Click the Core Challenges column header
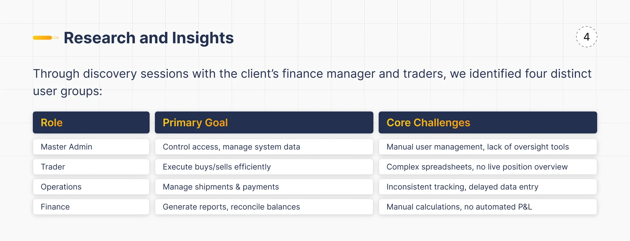The height and width of the screenshot is (241, 630). click(x=488, y=123)
